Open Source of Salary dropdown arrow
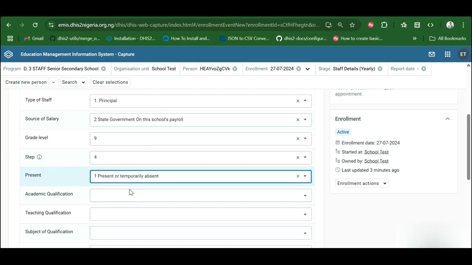 pyautogui.click(x=305, y=120)
